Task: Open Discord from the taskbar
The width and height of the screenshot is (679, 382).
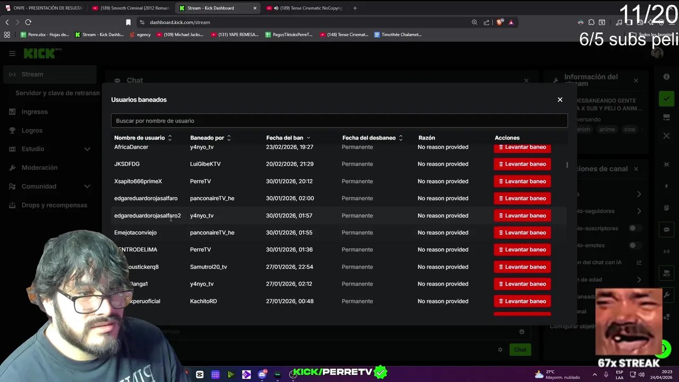Action: click(262, 375)
